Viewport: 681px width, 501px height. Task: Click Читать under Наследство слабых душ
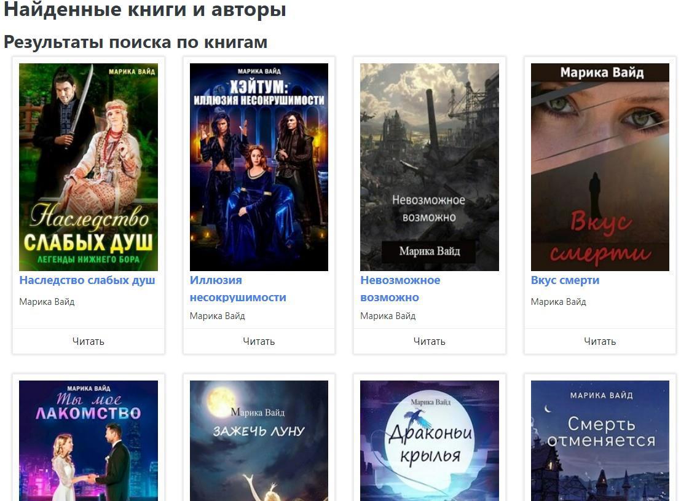(x=88, y=342)
